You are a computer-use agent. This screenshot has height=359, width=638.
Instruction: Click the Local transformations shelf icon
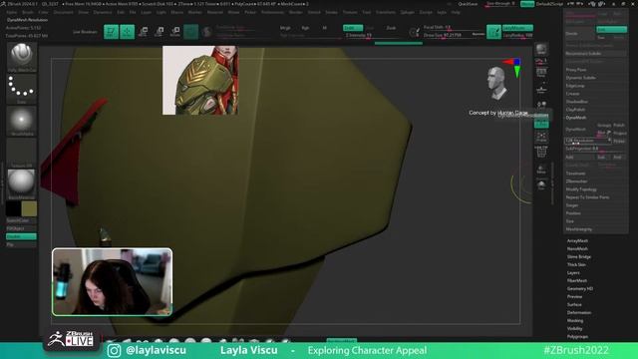(x=541, y=106)
